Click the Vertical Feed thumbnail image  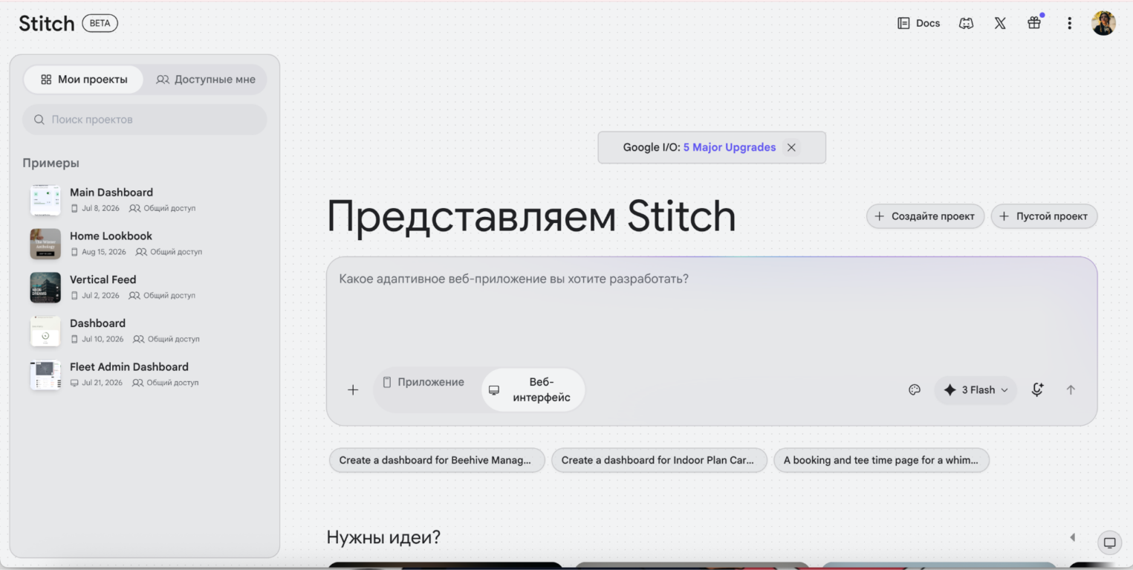45,288
